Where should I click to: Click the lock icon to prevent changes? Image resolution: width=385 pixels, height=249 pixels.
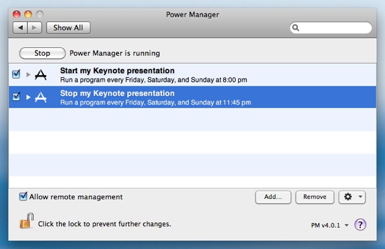[x=27, y=220]
